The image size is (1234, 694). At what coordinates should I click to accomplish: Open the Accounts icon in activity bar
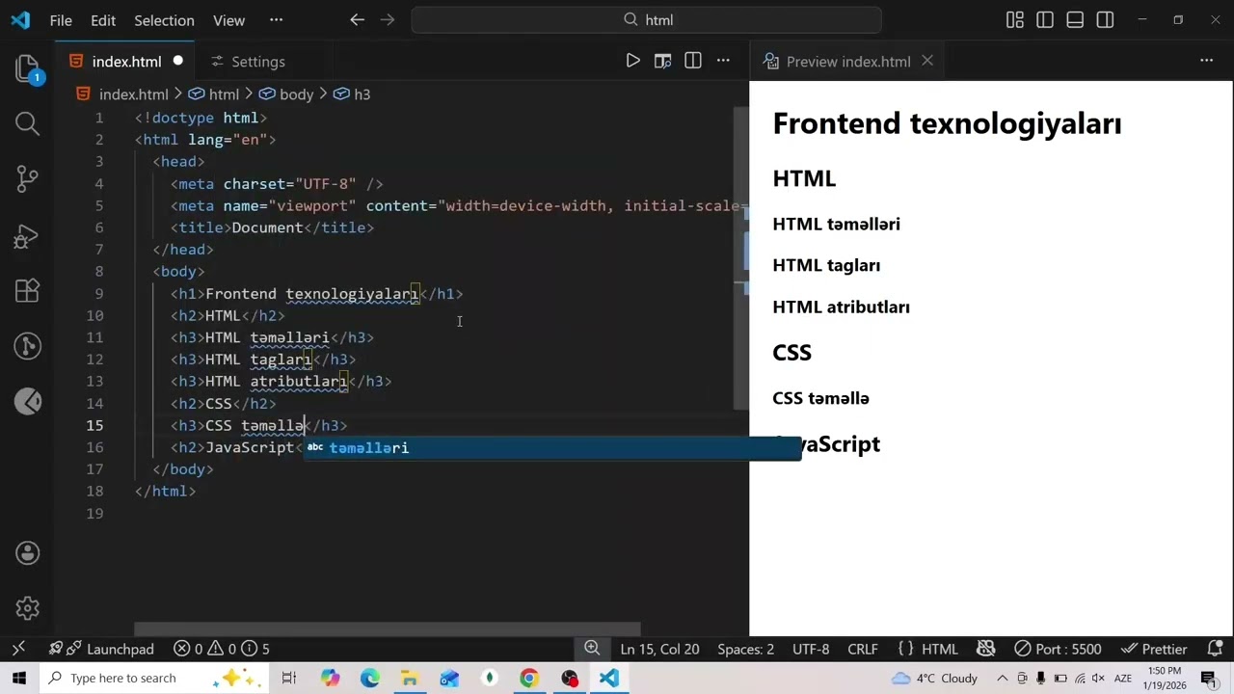[27, 553]
